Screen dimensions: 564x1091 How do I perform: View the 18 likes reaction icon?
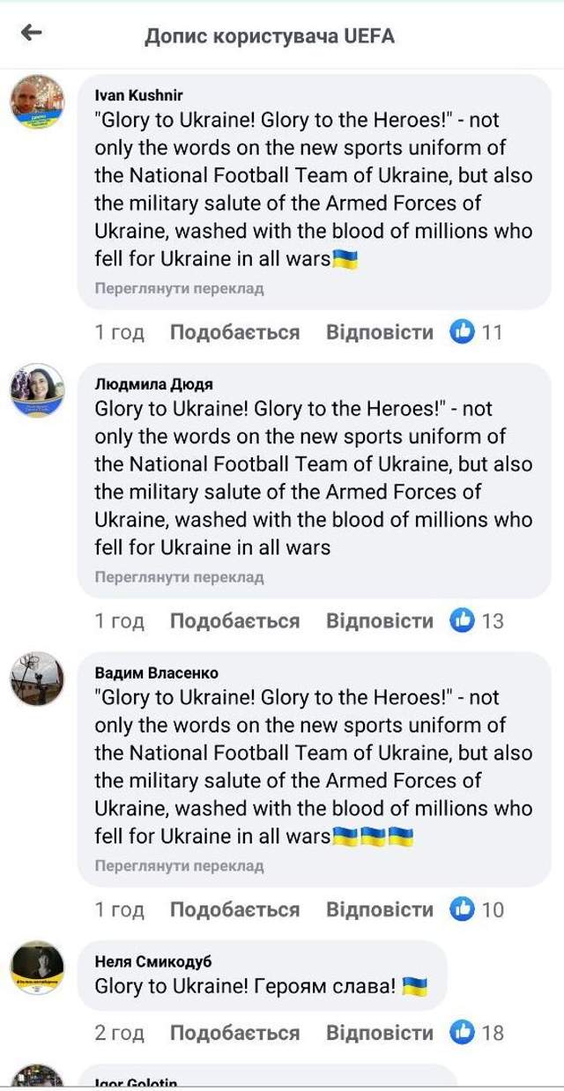[x=463, y=1032]
